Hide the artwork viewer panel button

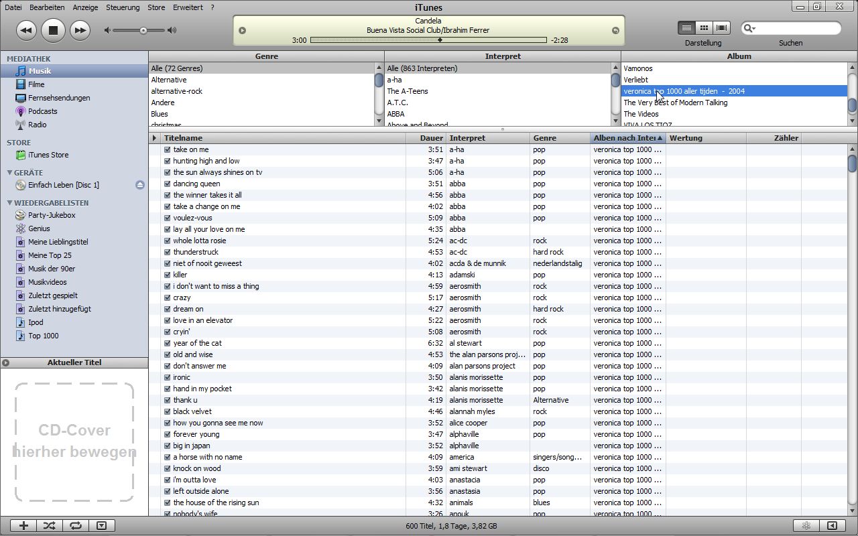point(101,526)
